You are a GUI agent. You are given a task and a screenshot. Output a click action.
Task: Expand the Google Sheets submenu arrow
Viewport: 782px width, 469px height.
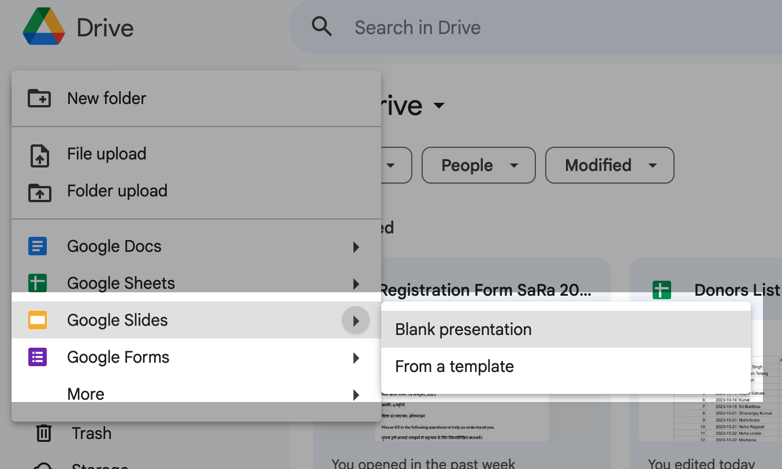(x=356, y=284)
